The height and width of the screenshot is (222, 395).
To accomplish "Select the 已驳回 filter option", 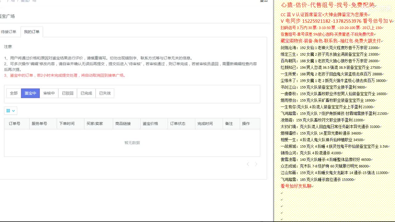I will click(68, 93).
